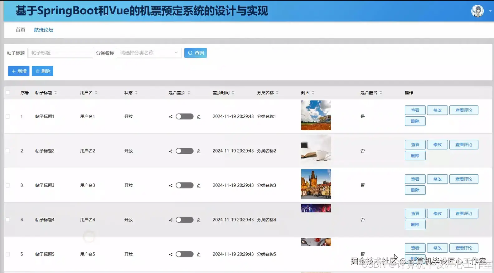Viewport: 494px width, 273px height.
Task: Open the user avatar menu
Action: tap(477, 11)
